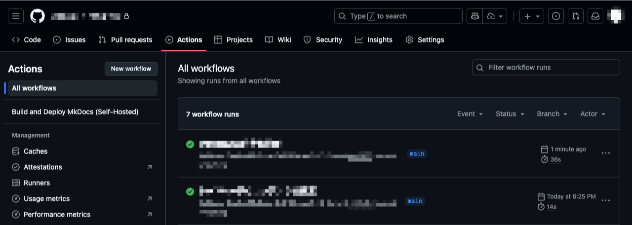Viewport: 632px width, 225px height.
Task: Open the pull requests header icon
Action: point(576,16)
